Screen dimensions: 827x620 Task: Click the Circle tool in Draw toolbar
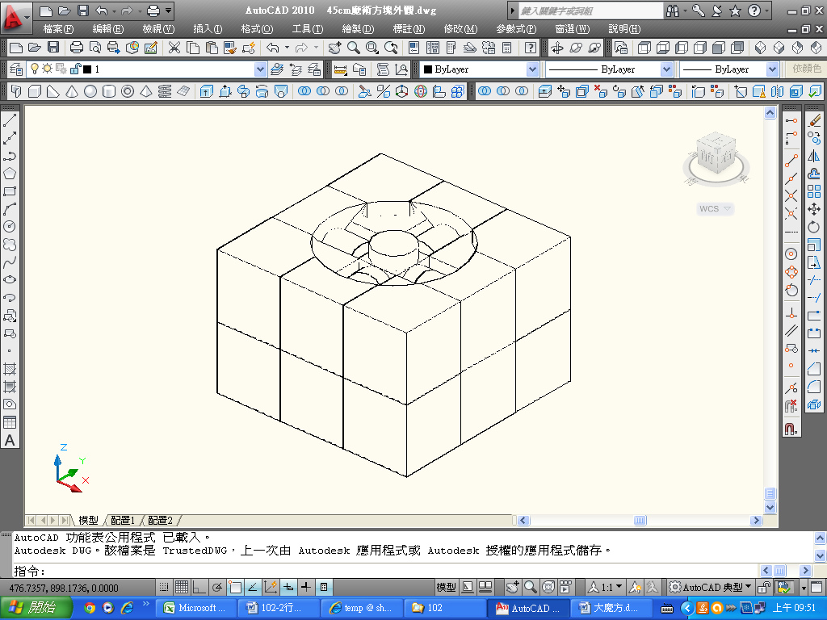[10, 227]
